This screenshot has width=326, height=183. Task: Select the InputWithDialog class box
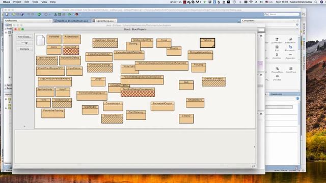[x=70, y=60]
